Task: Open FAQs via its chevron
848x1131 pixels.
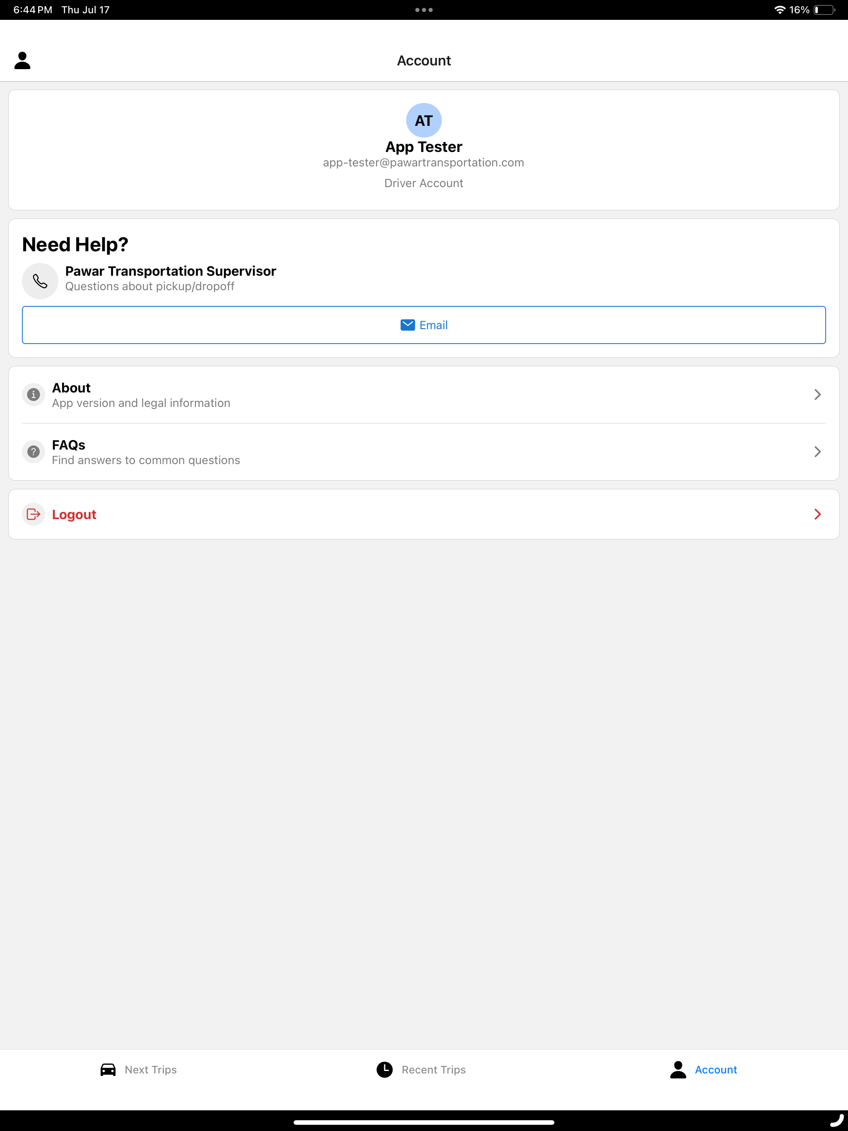Action: pyautogui.click(x=817, y=452)
